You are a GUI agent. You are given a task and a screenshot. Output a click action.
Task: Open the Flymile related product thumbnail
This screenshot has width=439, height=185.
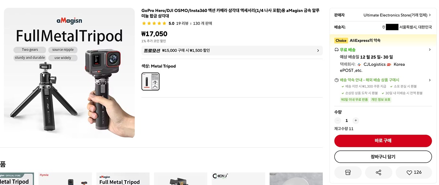[x=65, y=179]
